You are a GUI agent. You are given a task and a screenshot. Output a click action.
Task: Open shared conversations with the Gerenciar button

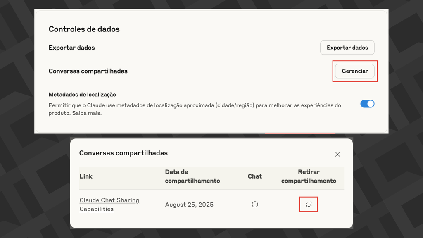click(354, 71)
